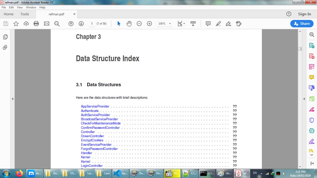317x178 pixels.
Task: Go to next page arrow
Action: tap(81, 24)
